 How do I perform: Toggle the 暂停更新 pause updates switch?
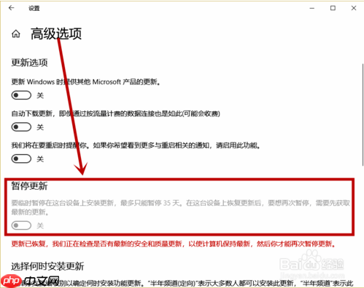point(21,225)
